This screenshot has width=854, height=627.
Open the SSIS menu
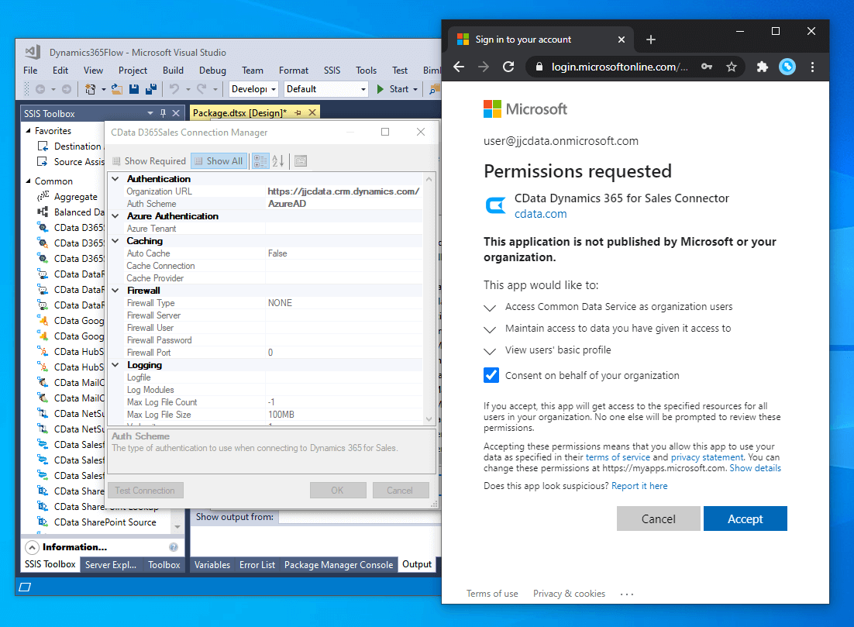click(x=332, y=70)
